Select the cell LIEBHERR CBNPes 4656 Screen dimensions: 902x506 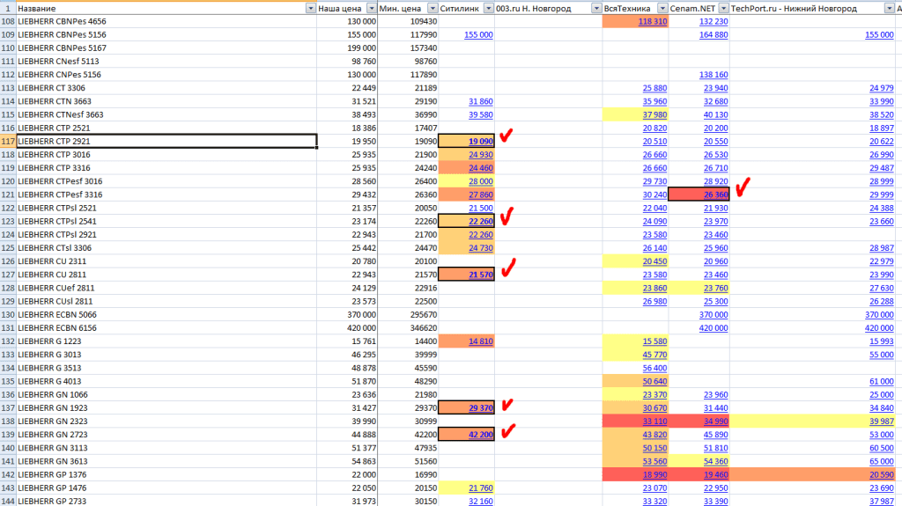pyautogui.click(x=166, y=21)
